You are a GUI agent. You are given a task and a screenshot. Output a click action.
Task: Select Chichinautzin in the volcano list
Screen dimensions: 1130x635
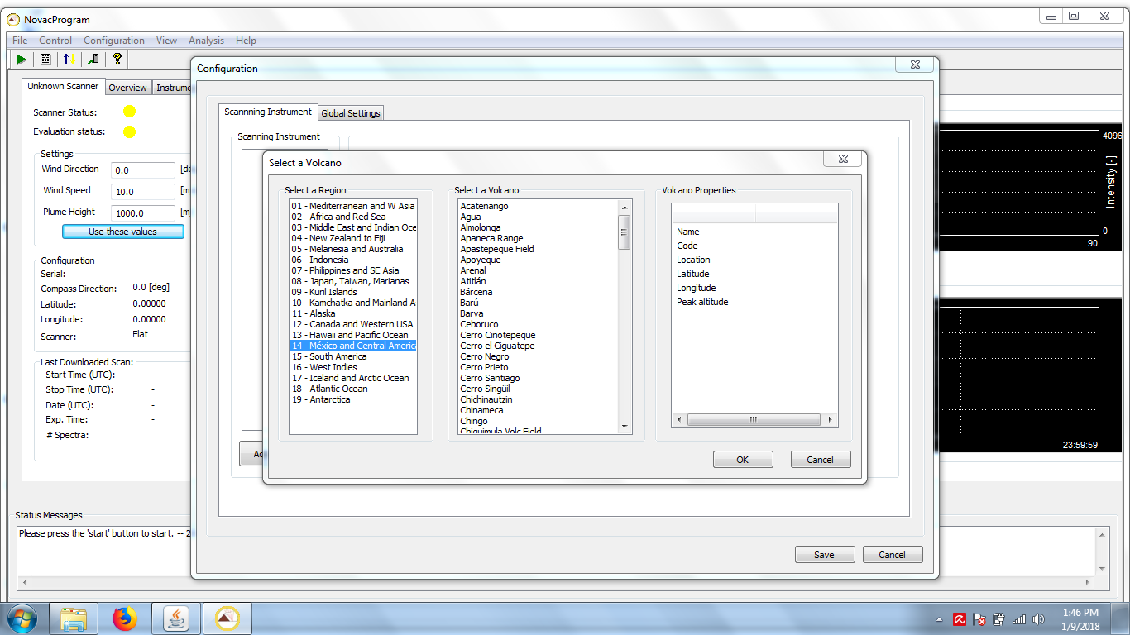[x=539, y=399]
